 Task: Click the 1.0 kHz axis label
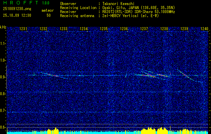point(3,60)
